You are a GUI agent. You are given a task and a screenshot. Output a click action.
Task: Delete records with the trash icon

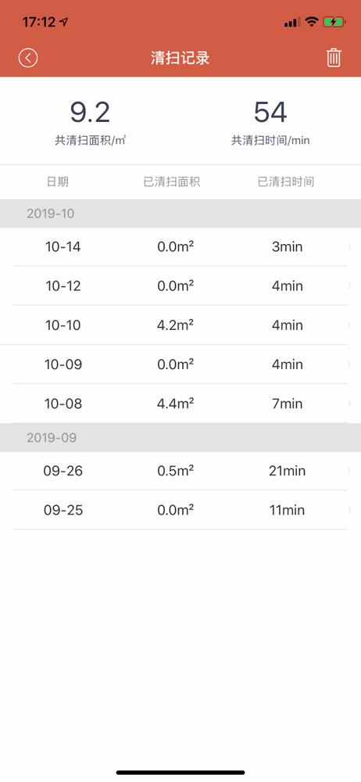(334, 58)
